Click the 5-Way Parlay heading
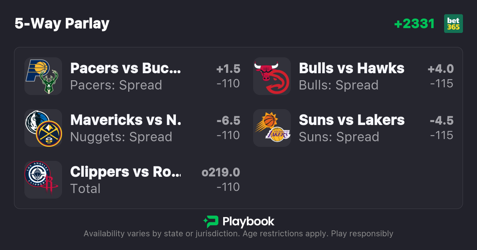Screen dimensions: 477x250 tap(62, 24)
